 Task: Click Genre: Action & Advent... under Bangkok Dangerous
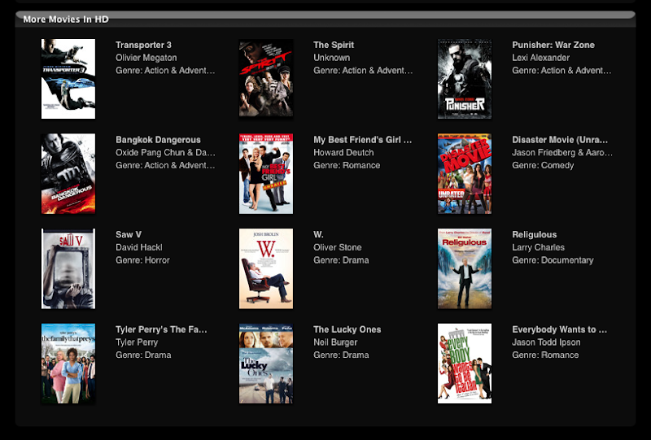(x=165, y=165)
